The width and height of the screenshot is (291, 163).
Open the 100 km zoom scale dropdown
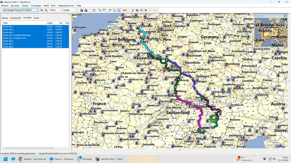[x=55, y=10]
